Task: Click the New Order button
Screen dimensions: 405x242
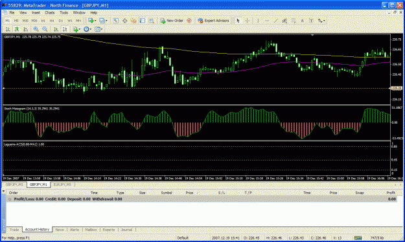Action: pos(172,21)
